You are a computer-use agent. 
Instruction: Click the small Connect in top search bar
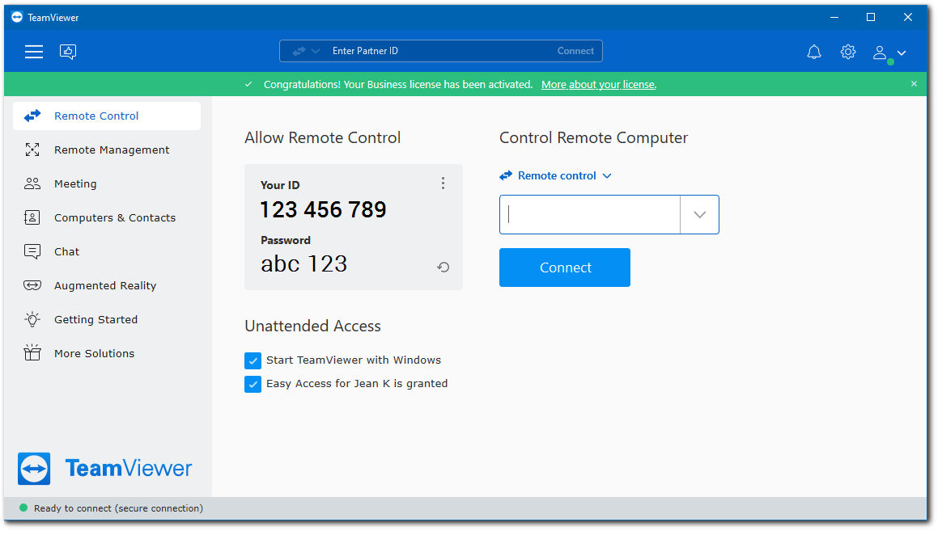[575, 51]
